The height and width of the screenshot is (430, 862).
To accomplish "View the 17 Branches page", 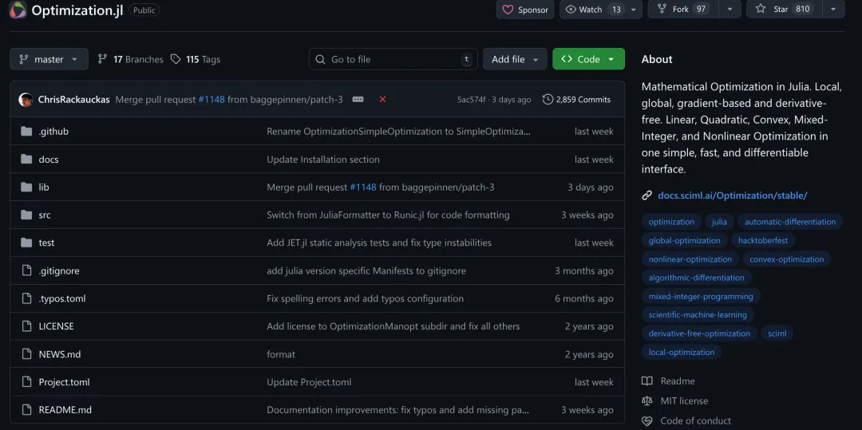I will (130, 60).
